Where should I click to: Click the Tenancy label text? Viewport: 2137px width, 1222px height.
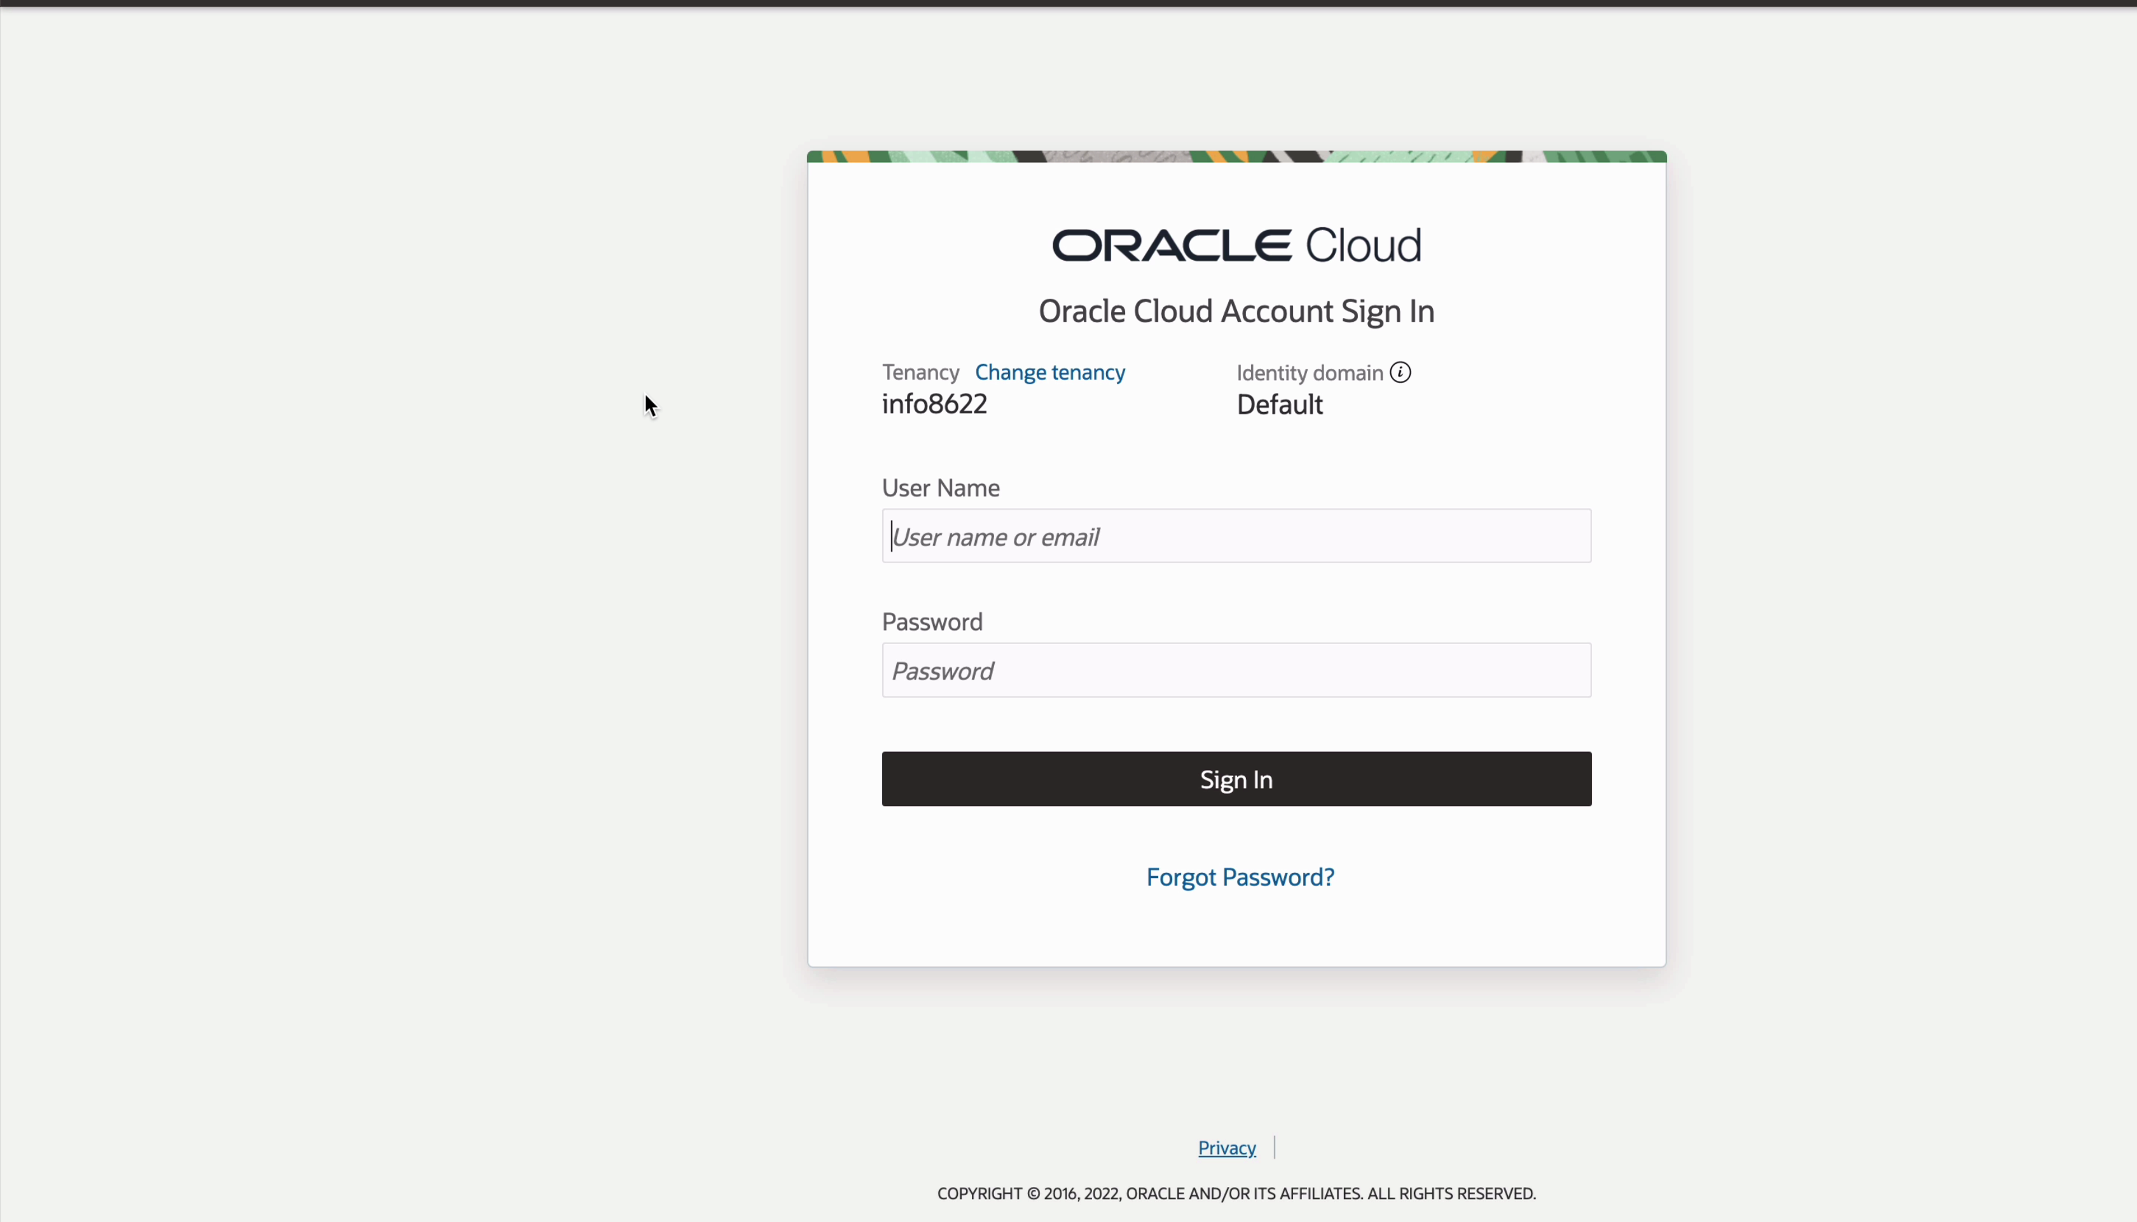[920, 372]
